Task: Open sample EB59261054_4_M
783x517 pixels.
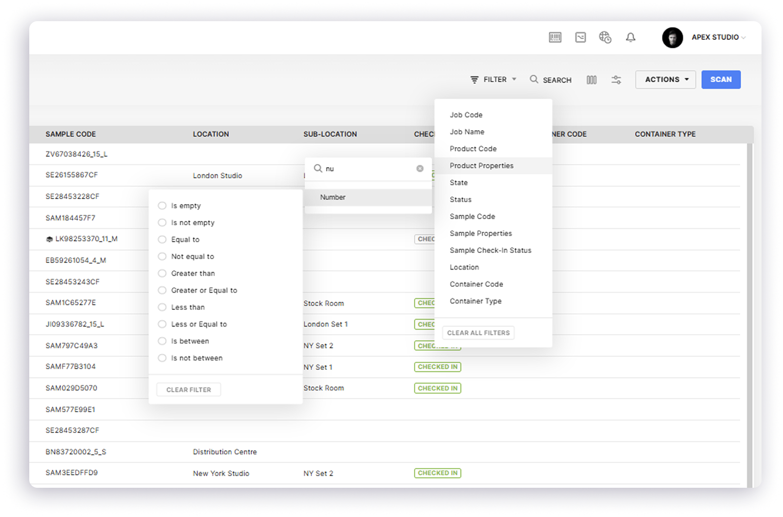Action: [76, 261]
